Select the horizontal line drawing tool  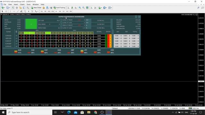tap(14, 11)
